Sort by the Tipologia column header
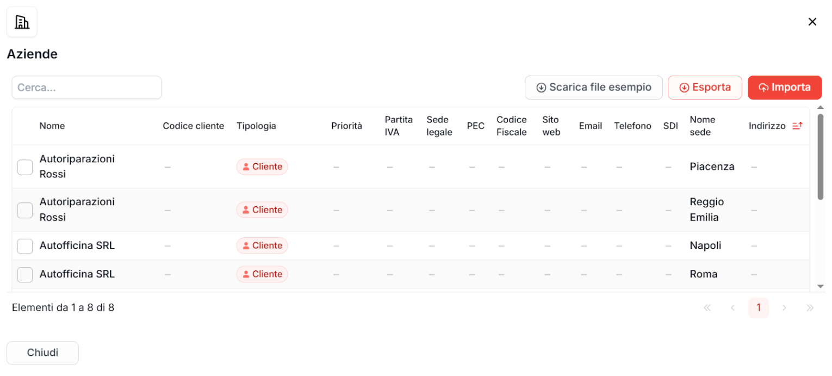This screenshot has height=376, width=832. click(x=256, y=126)
